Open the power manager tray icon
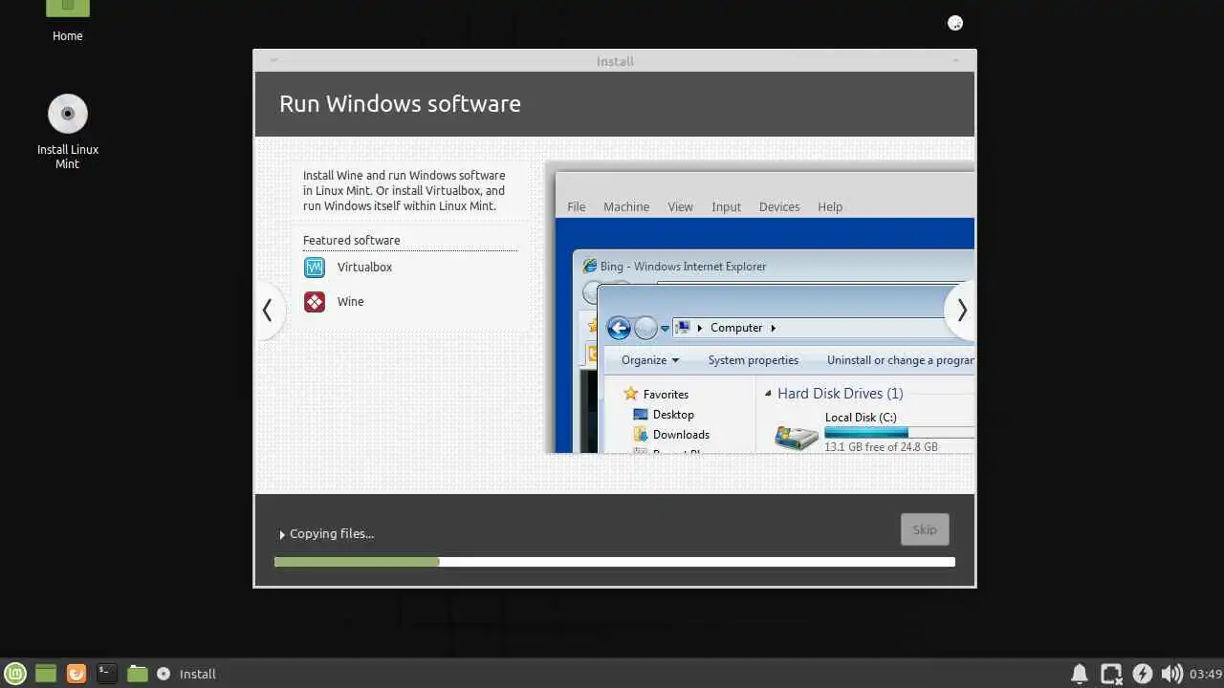Image resolution: width=1224 pixels, height=688 pixels. [x=1142, y=674]
